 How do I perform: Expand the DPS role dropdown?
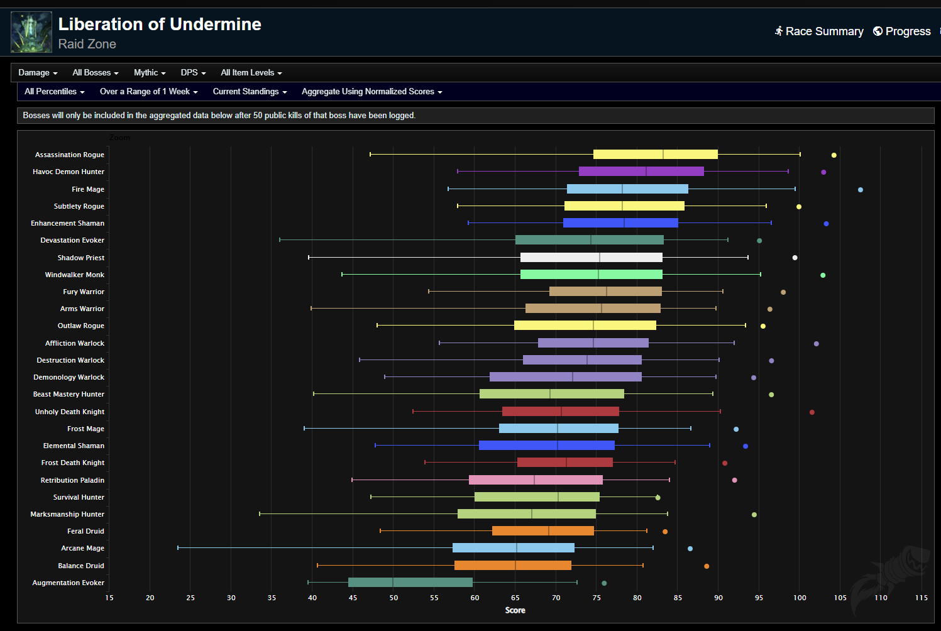click(193, 73)
